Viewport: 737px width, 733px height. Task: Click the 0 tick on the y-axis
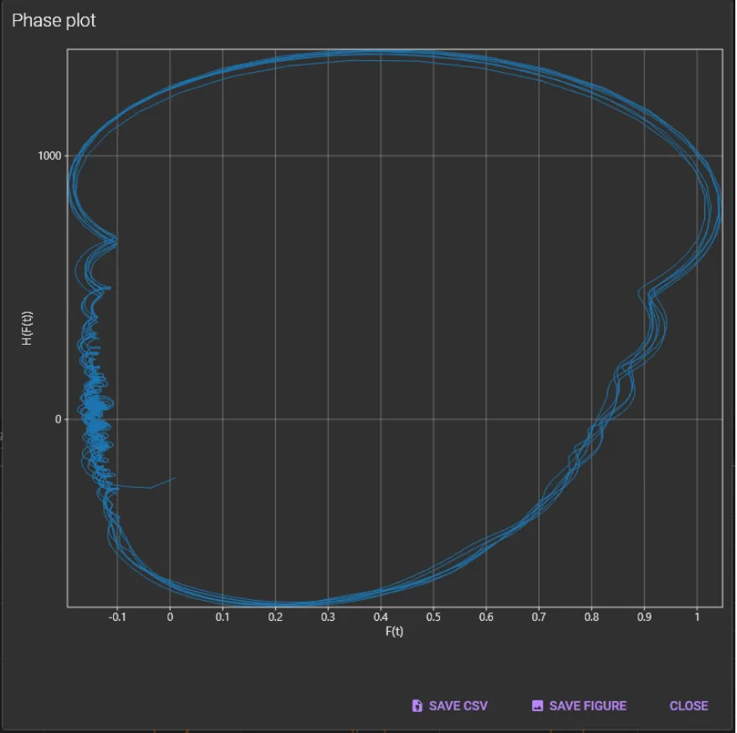coord(59,419)
